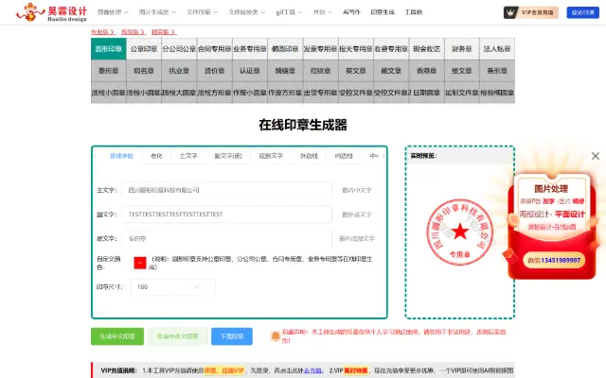This screenshot has height=378, width=606.
Task: Select 椭圆印章 stamp type
Action: coord(285,49)
